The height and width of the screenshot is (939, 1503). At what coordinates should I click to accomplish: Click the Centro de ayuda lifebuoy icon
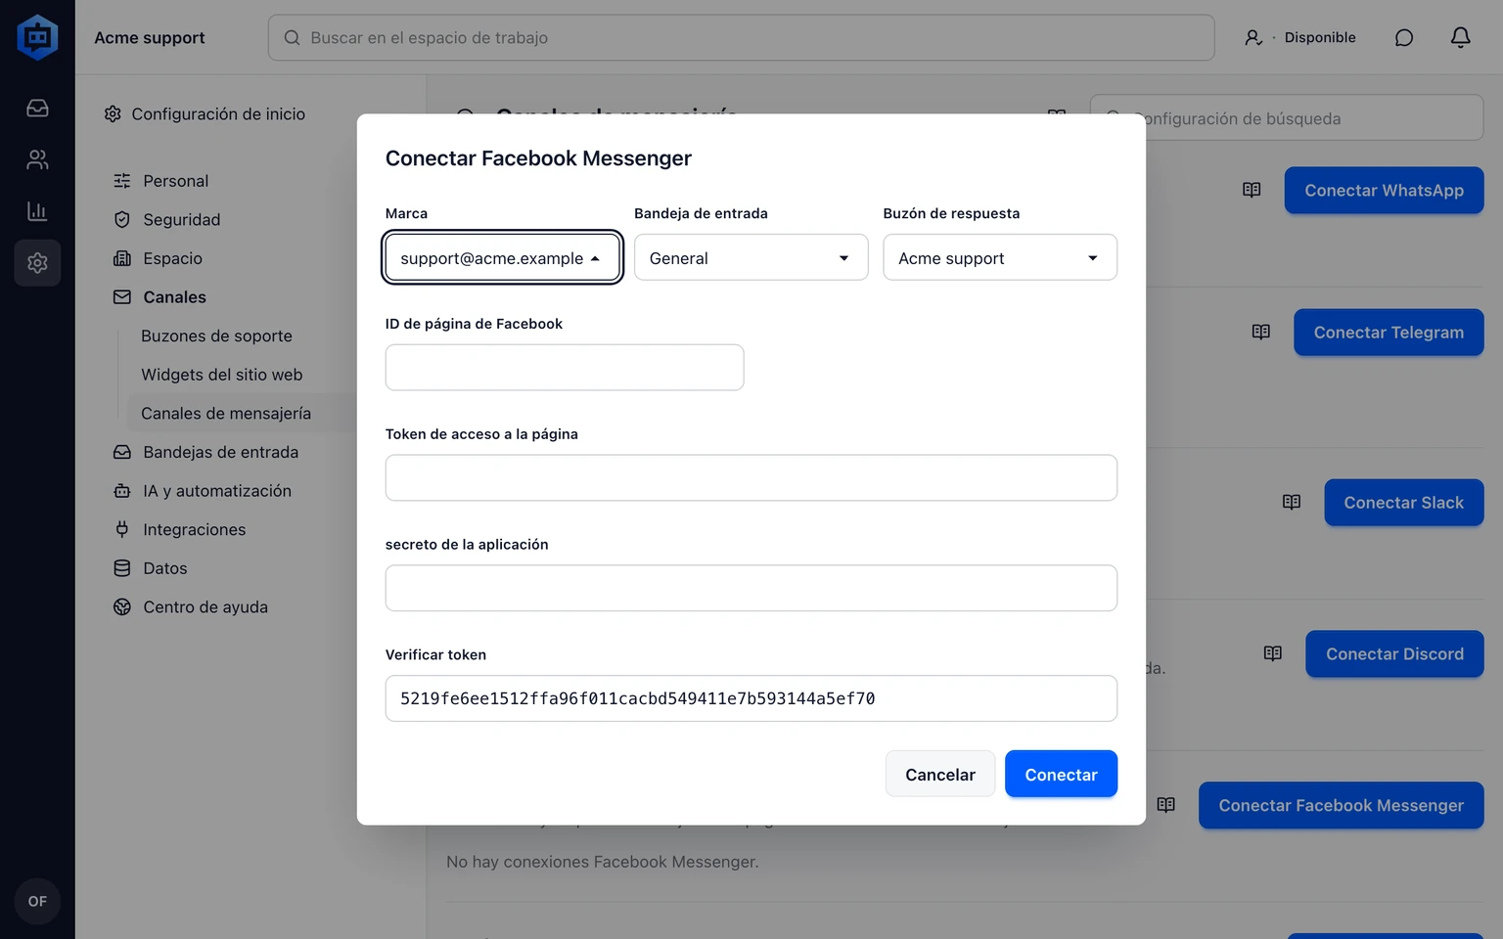tap(122, 606)
